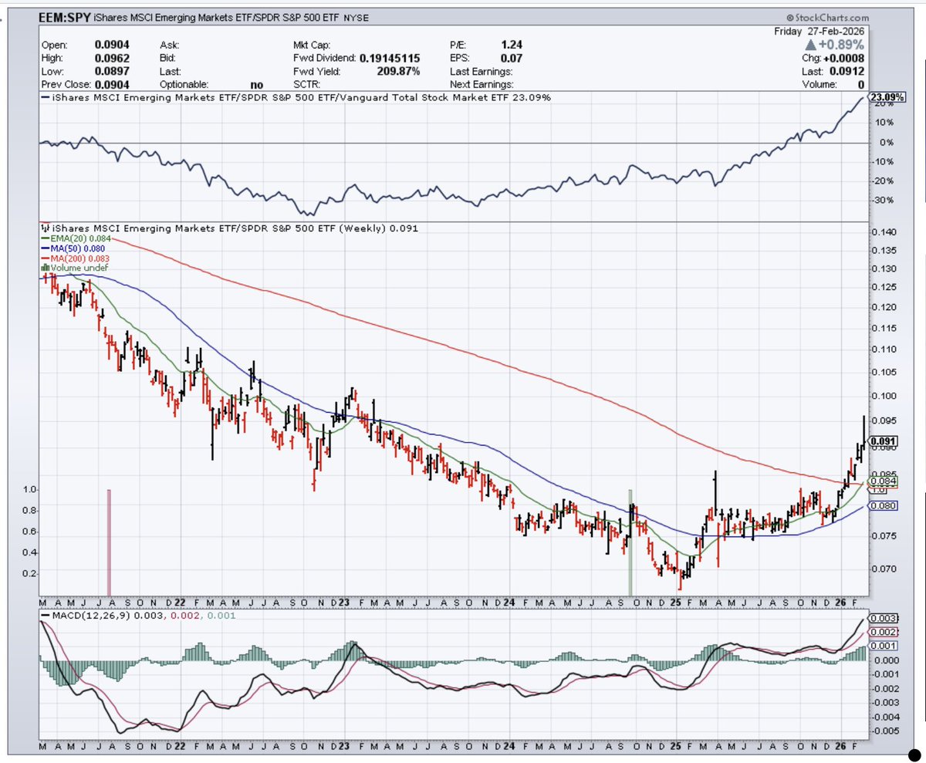Click the EPS value 0.07
This screenshot has height=763, width=926.
[x=511, y=59]
